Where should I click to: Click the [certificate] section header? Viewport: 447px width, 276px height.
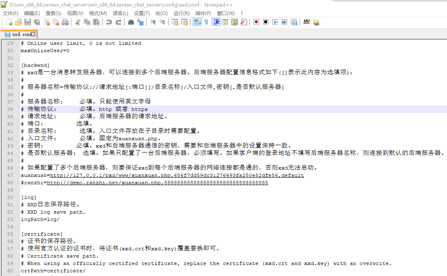coord(42,234)
